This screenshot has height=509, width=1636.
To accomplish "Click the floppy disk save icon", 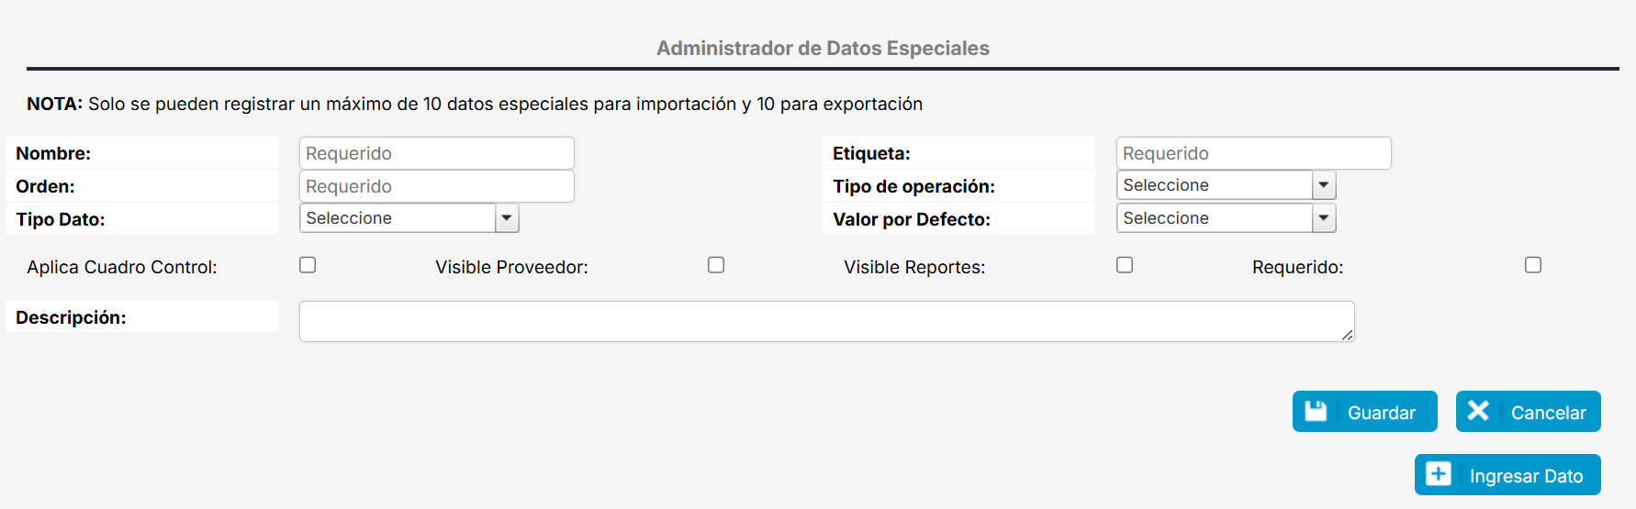I will [x=1316, y=411].
